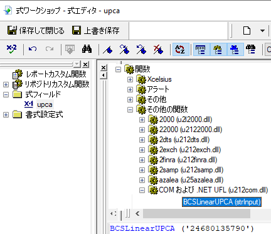This screenshot has height=234, width=271.
Task: Expand the 2samp (u212samp.dll) node
Action: (x=142, y=170)
